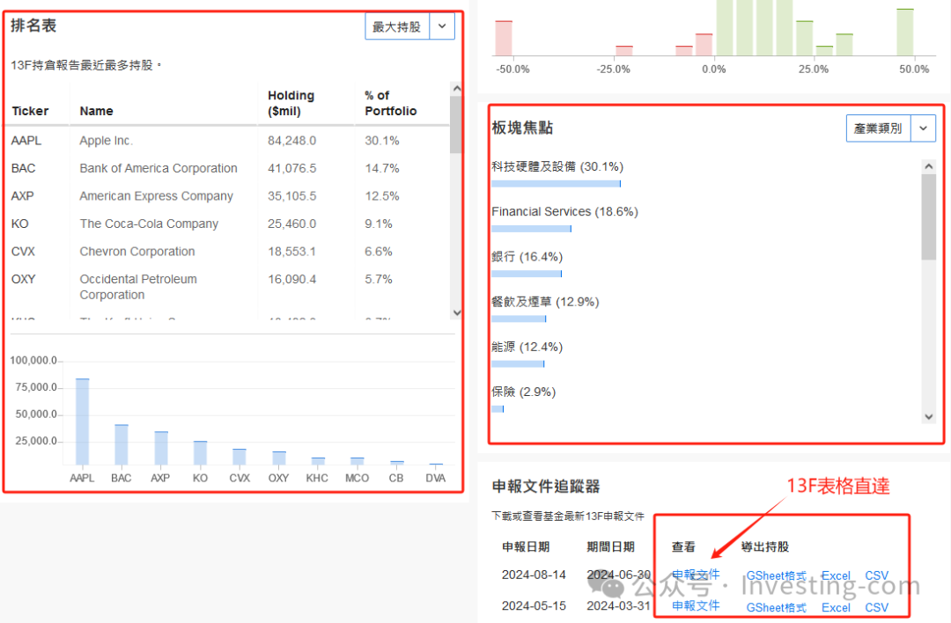The image size is (951, 623).
Task: Sort by the Ticker column header
Action: (30, 111)
